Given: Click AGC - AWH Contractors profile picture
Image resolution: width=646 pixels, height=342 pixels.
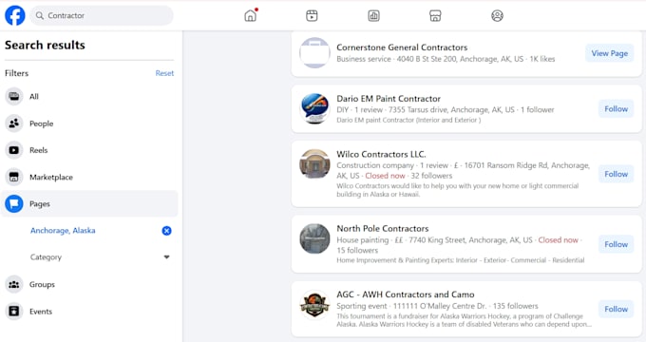Looking at the screenshot, I should pos(314,305).
